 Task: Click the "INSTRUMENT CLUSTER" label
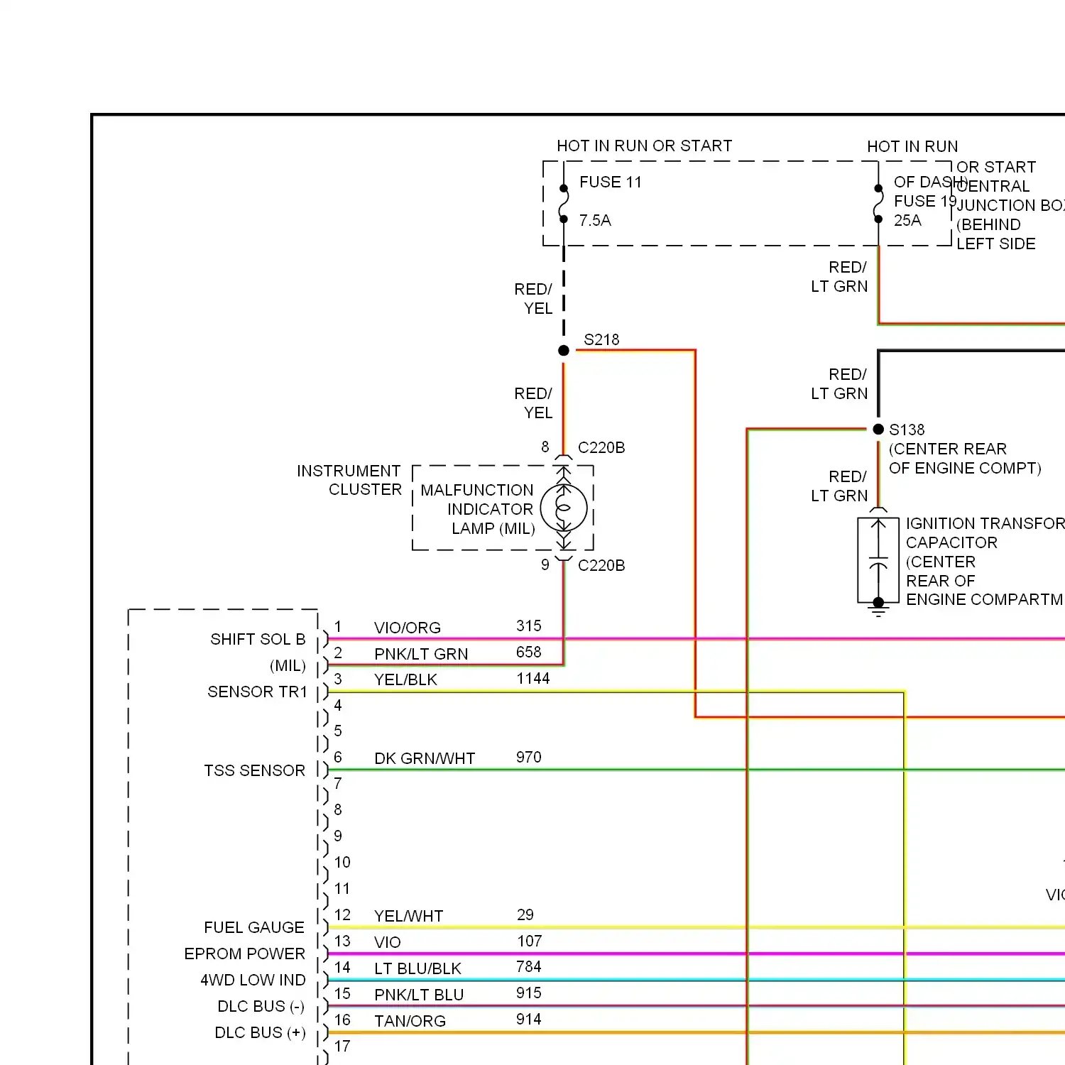(x=349, y=480)
